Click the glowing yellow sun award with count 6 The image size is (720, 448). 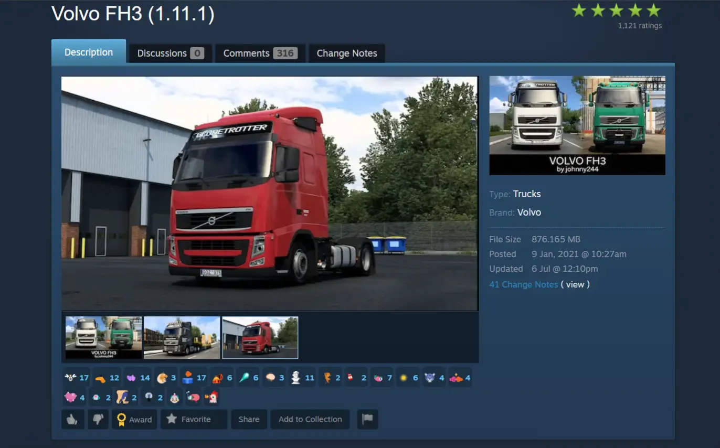coord(408,377)
